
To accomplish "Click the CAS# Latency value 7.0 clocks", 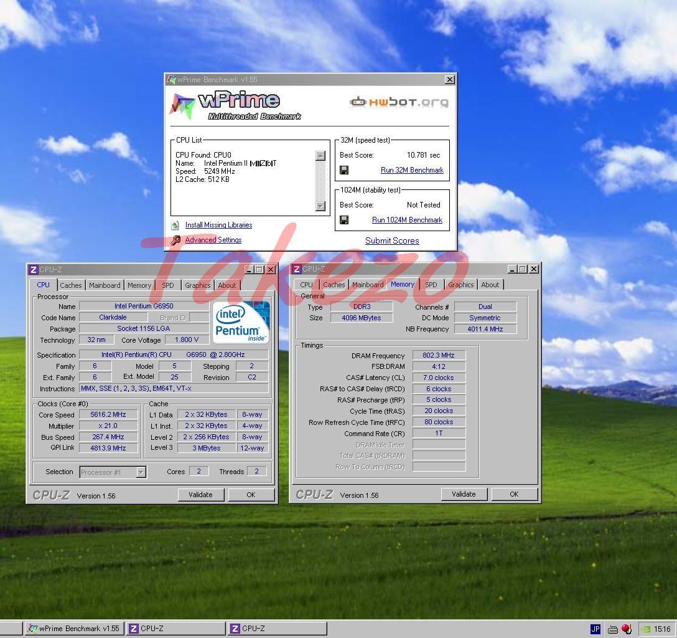I will (439, 378).
